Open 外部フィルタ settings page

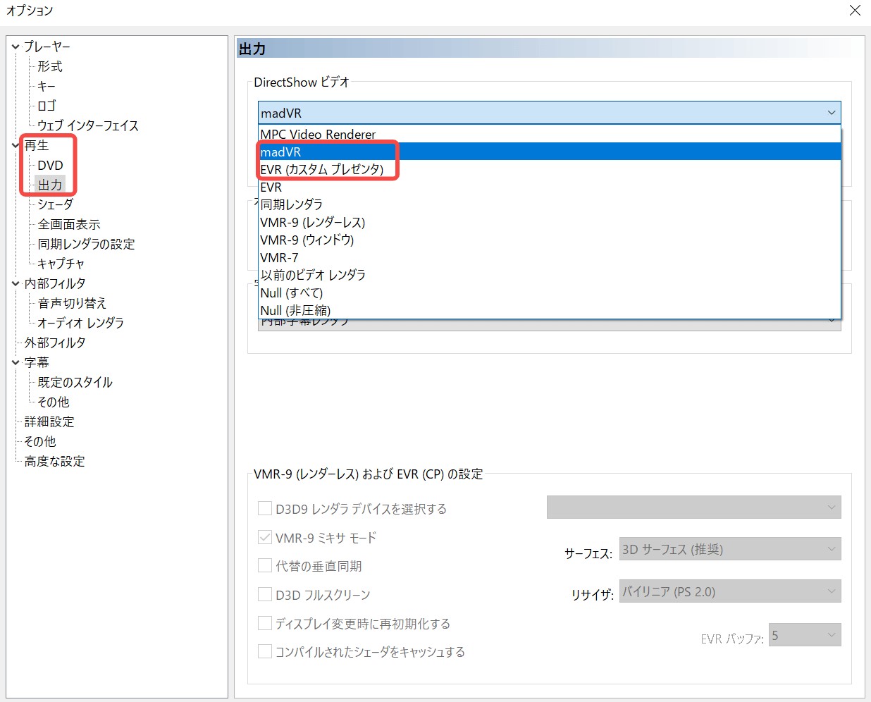pos(55,343)
